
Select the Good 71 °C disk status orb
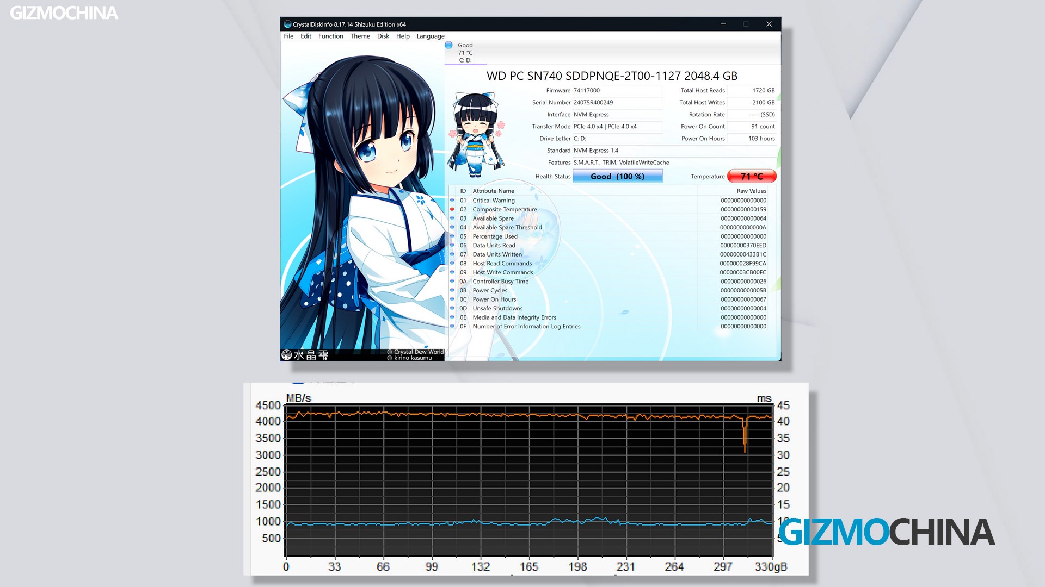coord(448,45)
